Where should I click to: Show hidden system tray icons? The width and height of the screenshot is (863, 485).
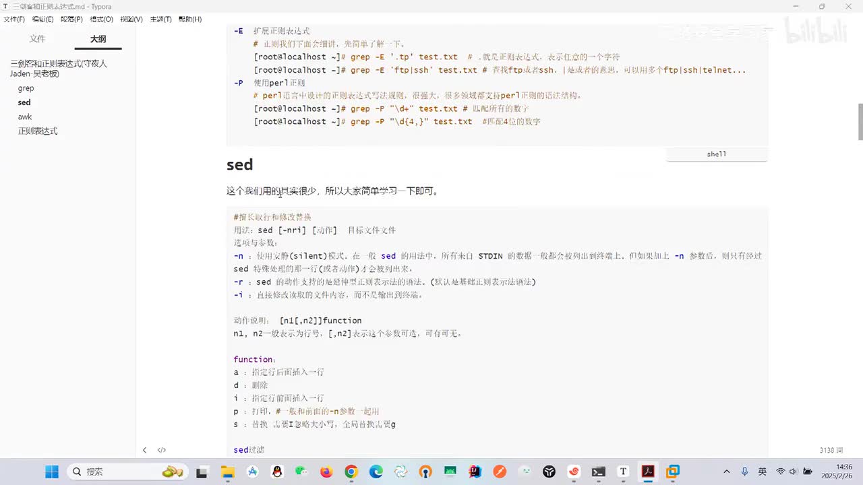tap(726, 472)
